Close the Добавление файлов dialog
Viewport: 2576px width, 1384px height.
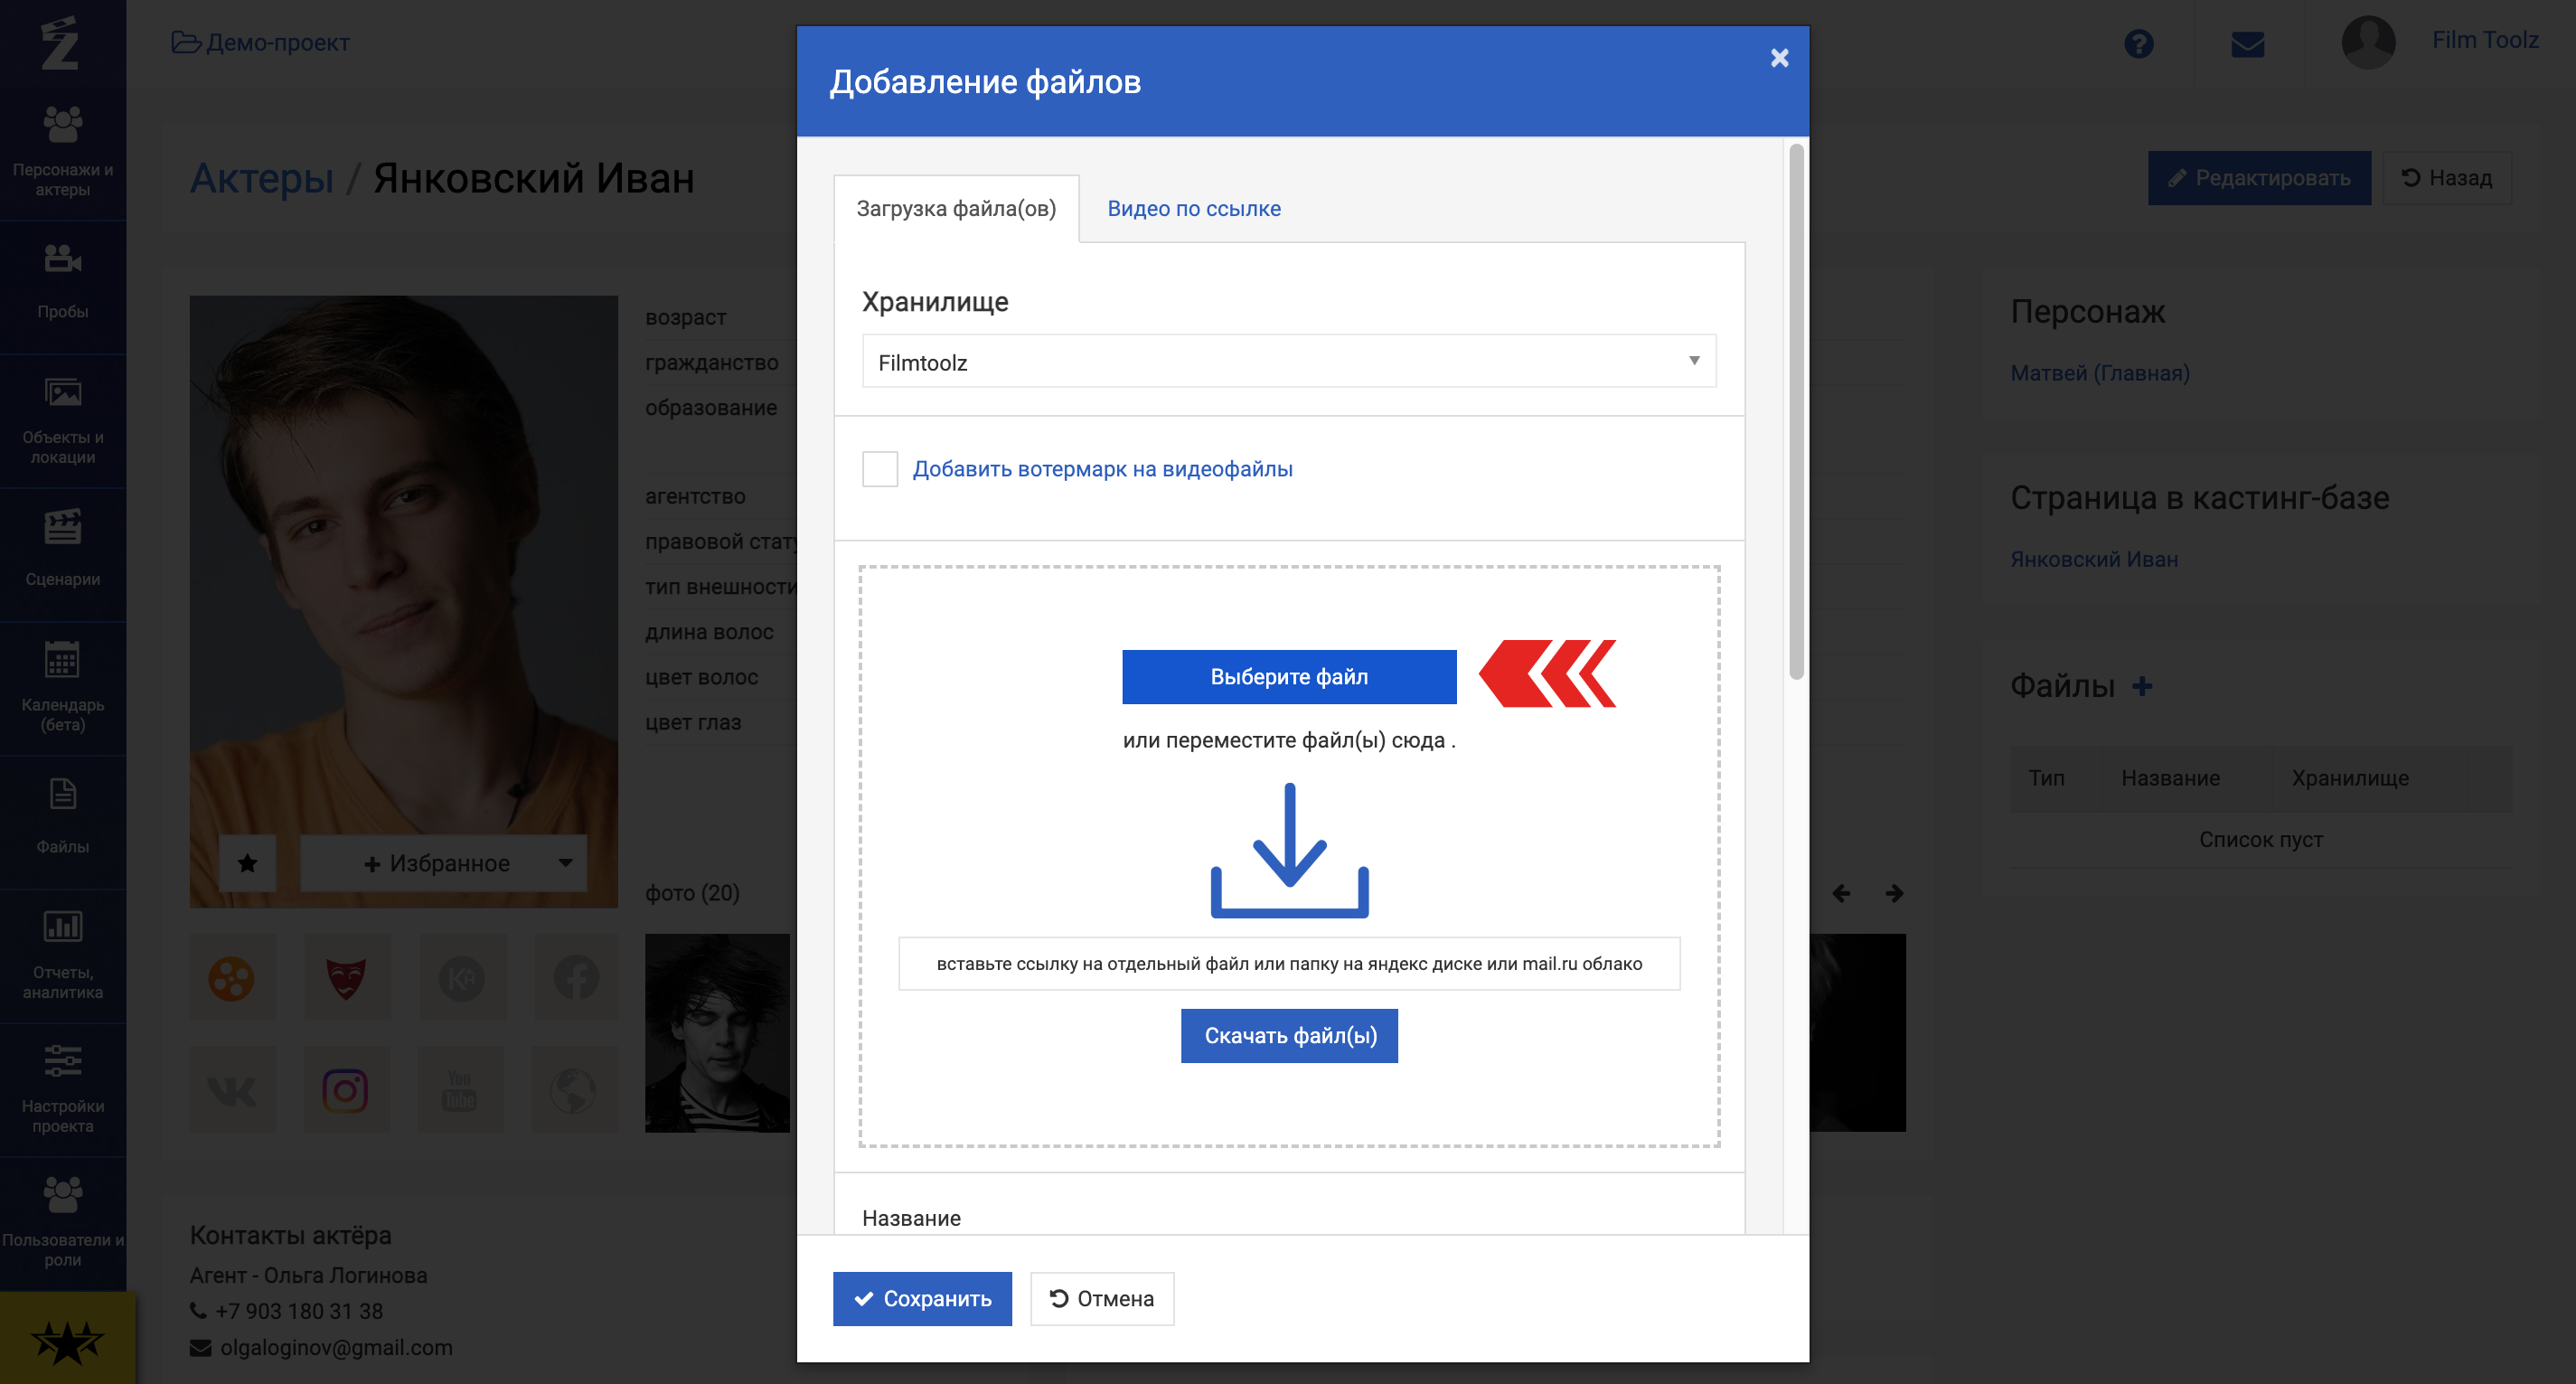point(1779,58)
